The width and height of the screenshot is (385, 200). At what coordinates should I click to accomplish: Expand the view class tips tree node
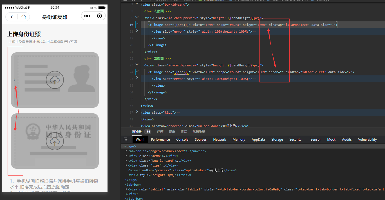pyautogui.click(x=126, y=165)
